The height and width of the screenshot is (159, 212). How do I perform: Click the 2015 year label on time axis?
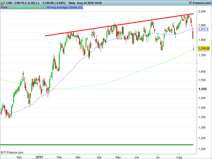(x=39, y=157)
